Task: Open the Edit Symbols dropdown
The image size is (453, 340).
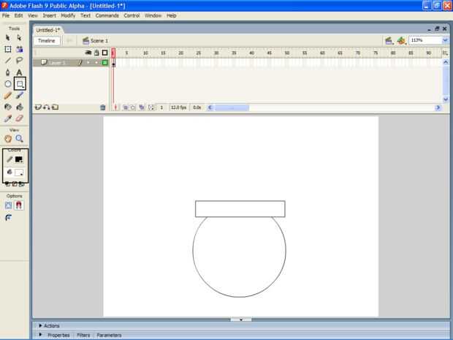Action: click(x=401, y=41)
